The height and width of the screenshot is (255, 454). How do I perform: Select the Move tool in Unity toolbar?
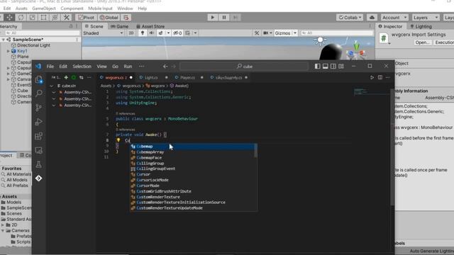(9, 17)
